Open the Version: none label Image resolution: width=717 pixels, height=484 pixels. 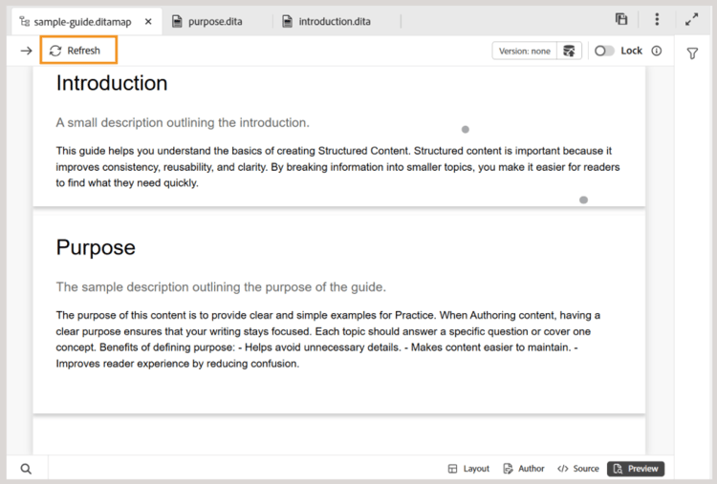(x=525, y=51)
